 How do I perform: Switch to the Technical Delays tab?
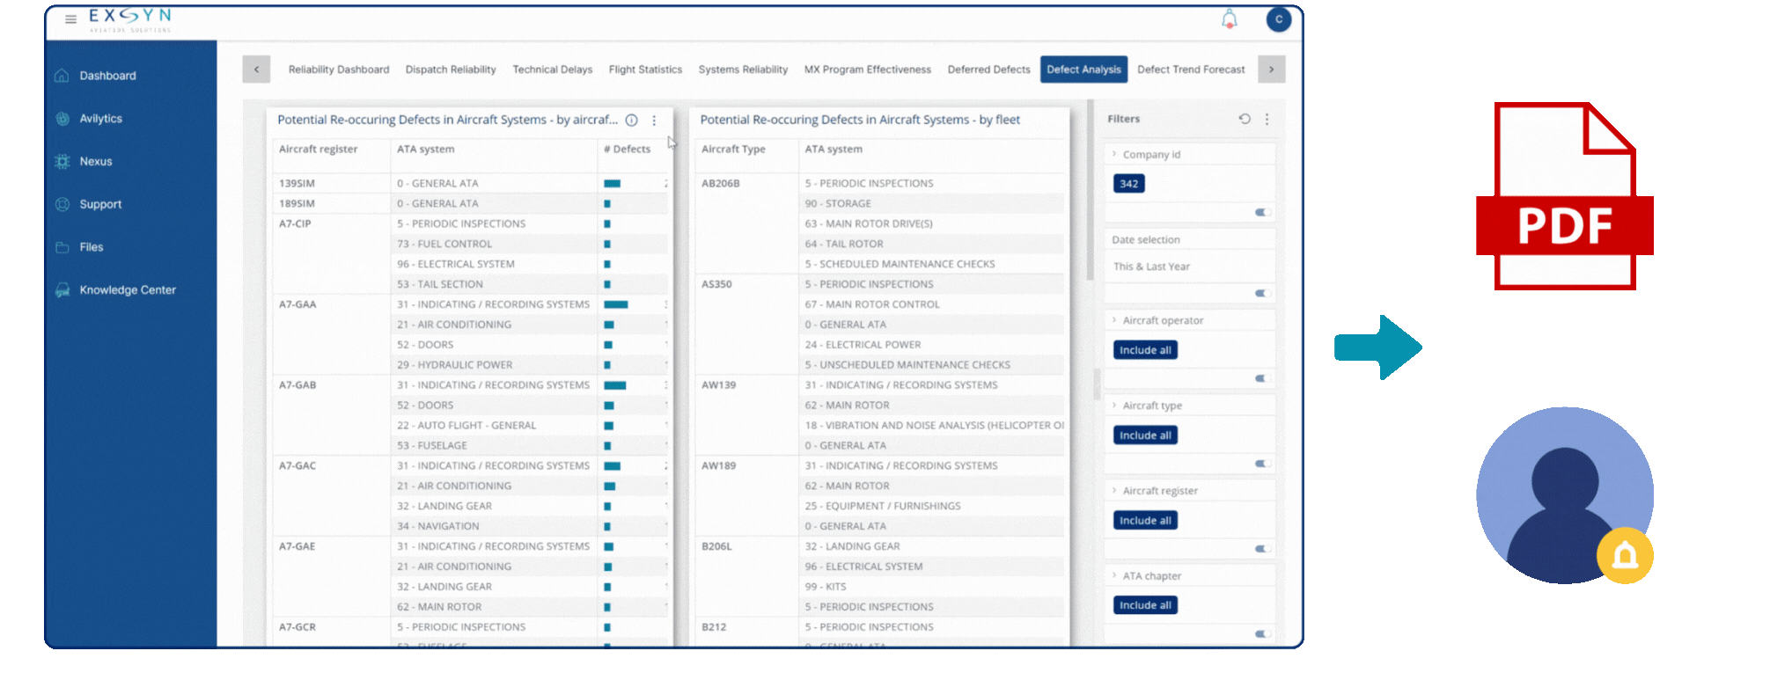point(553,69)
